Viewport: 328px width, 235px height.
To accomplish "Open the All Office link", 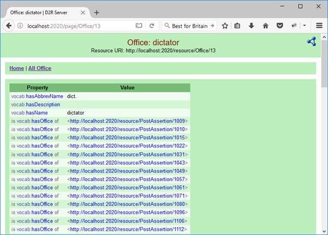I will 40,68.
